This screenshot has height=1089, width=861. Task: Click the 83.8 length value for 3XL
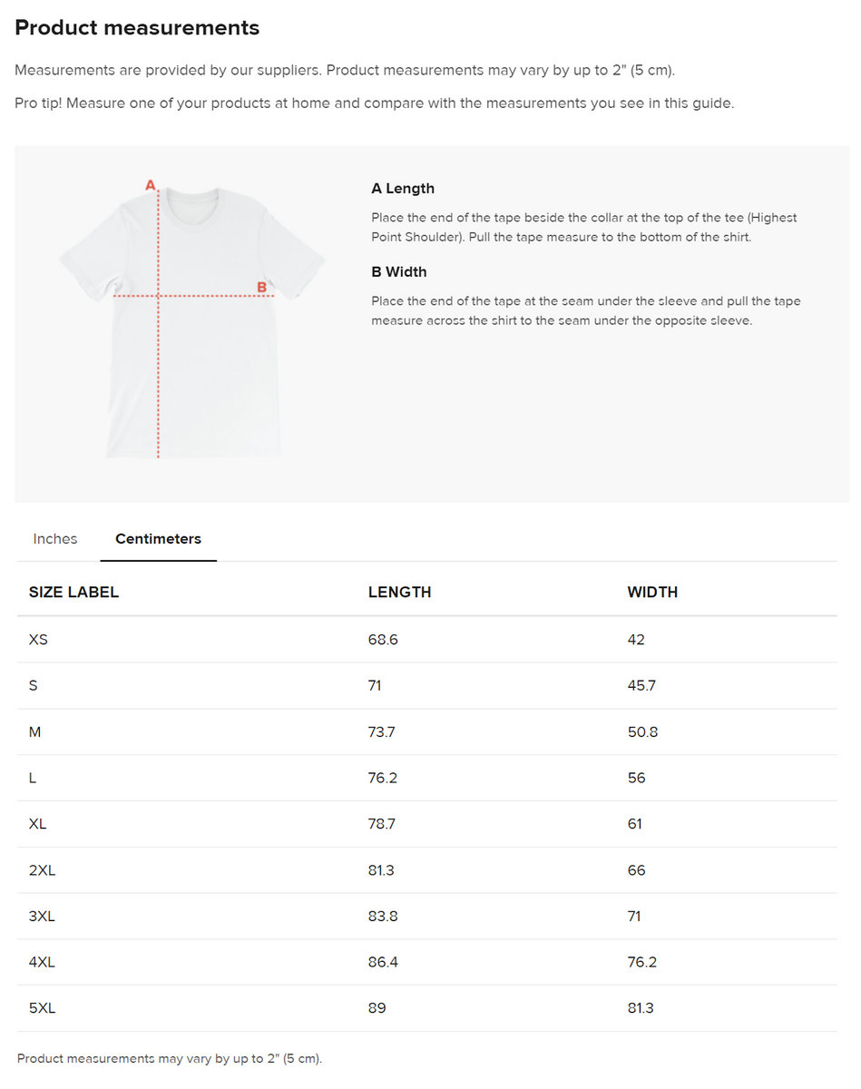383,917
